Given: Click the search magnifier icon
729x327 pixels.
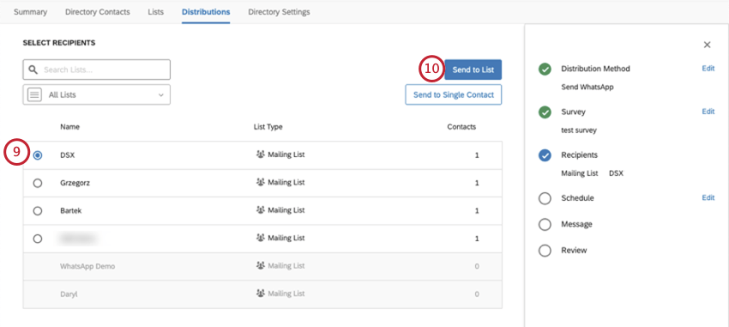Looking at the screenshot, I should point(33,70).
